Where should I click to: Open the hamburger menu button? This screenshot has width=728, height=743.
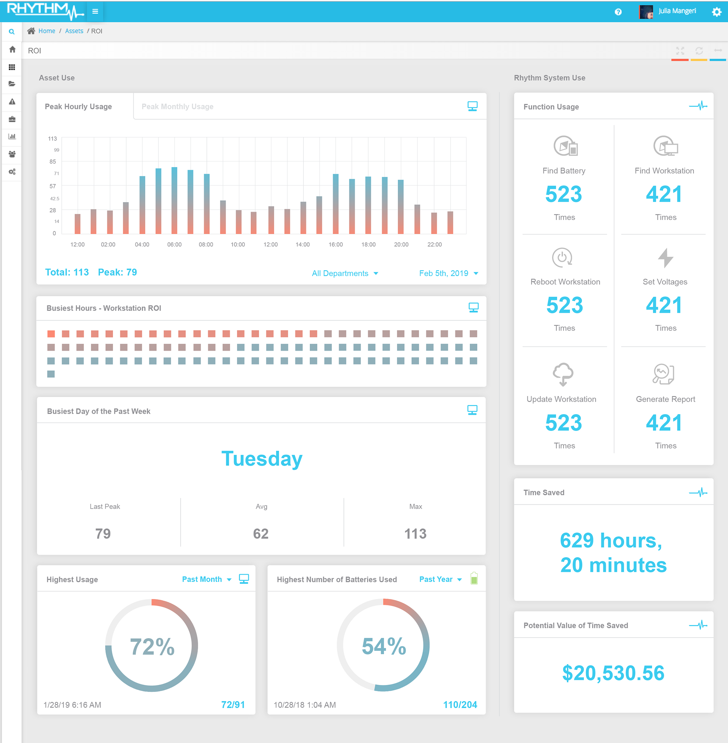[x=95, y=11]
